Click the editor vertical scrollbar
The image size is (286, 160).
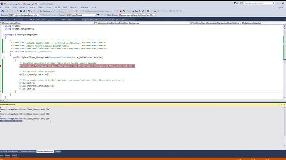click(x=285, y=62)
